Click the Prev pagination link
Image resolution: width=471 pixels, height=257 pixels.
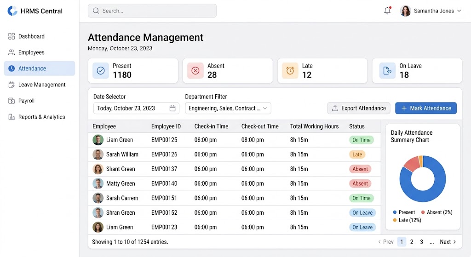(386, 242)
